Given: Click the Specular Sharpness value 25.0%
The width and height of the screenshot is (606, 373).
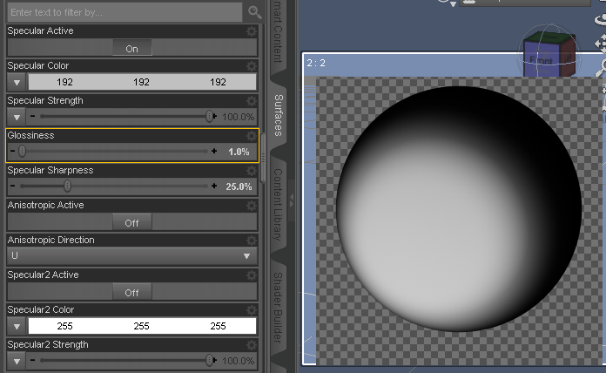Looking at the screenshot, I should click(239, 186).
